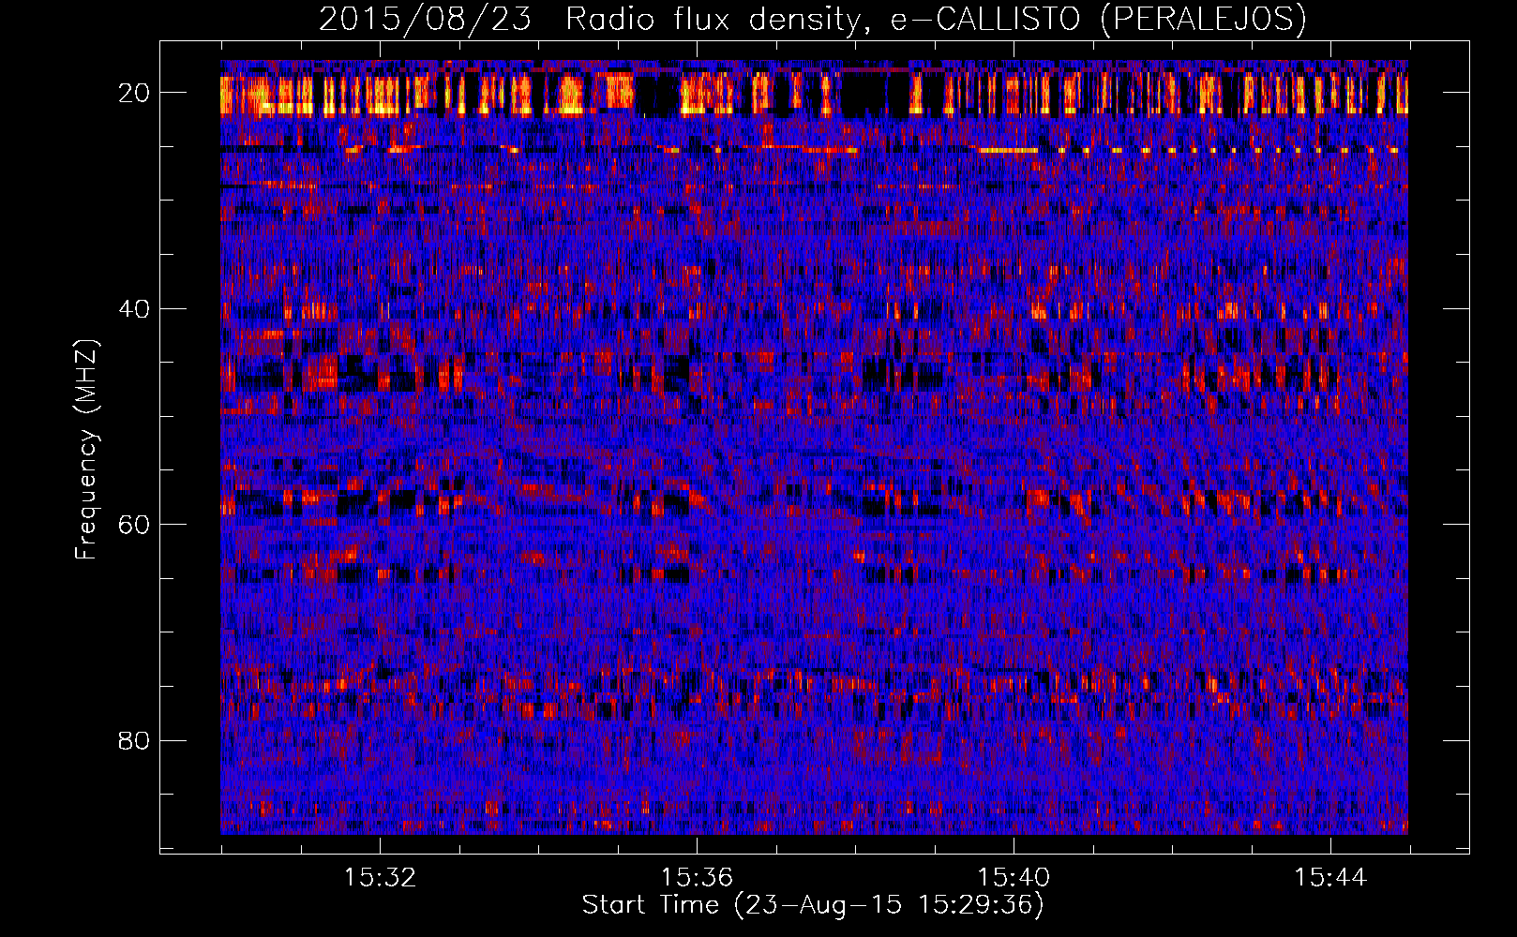Click the 20 frequency tick label
This screenshot has height=937, width=1517.
pyautogui.click(x=134, y=93)
